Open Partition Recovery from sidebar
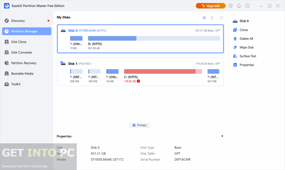 (x=27, y=63)
